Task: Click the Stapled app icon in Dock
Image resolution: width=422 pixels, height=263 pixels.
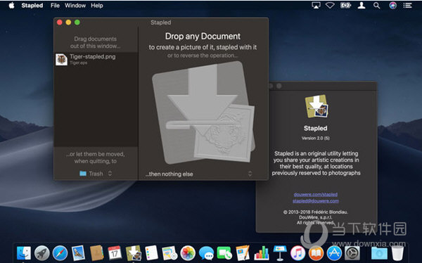Action: point(134,253)
